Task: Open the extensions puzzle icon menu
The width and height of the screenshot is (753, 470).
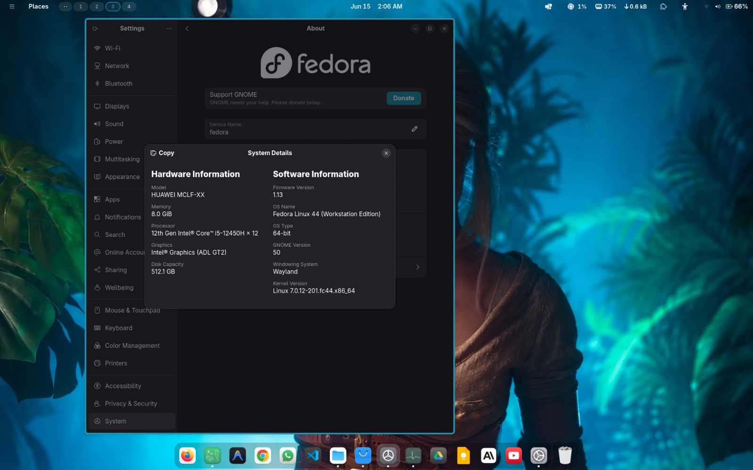Action: [664, 7]
